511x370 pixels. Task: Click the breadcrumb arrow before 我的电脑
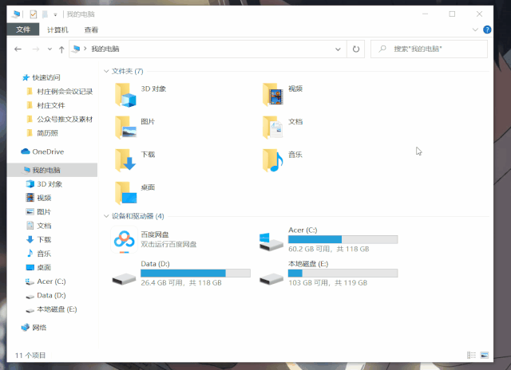point(85,49)
